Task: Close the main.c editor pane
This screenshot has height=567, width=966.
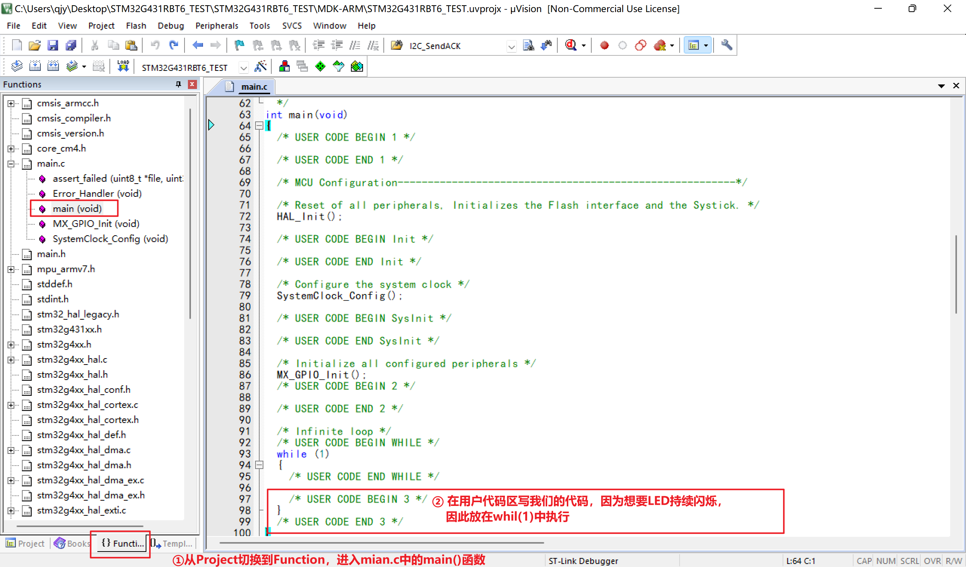Action: (x=956, y=86)
